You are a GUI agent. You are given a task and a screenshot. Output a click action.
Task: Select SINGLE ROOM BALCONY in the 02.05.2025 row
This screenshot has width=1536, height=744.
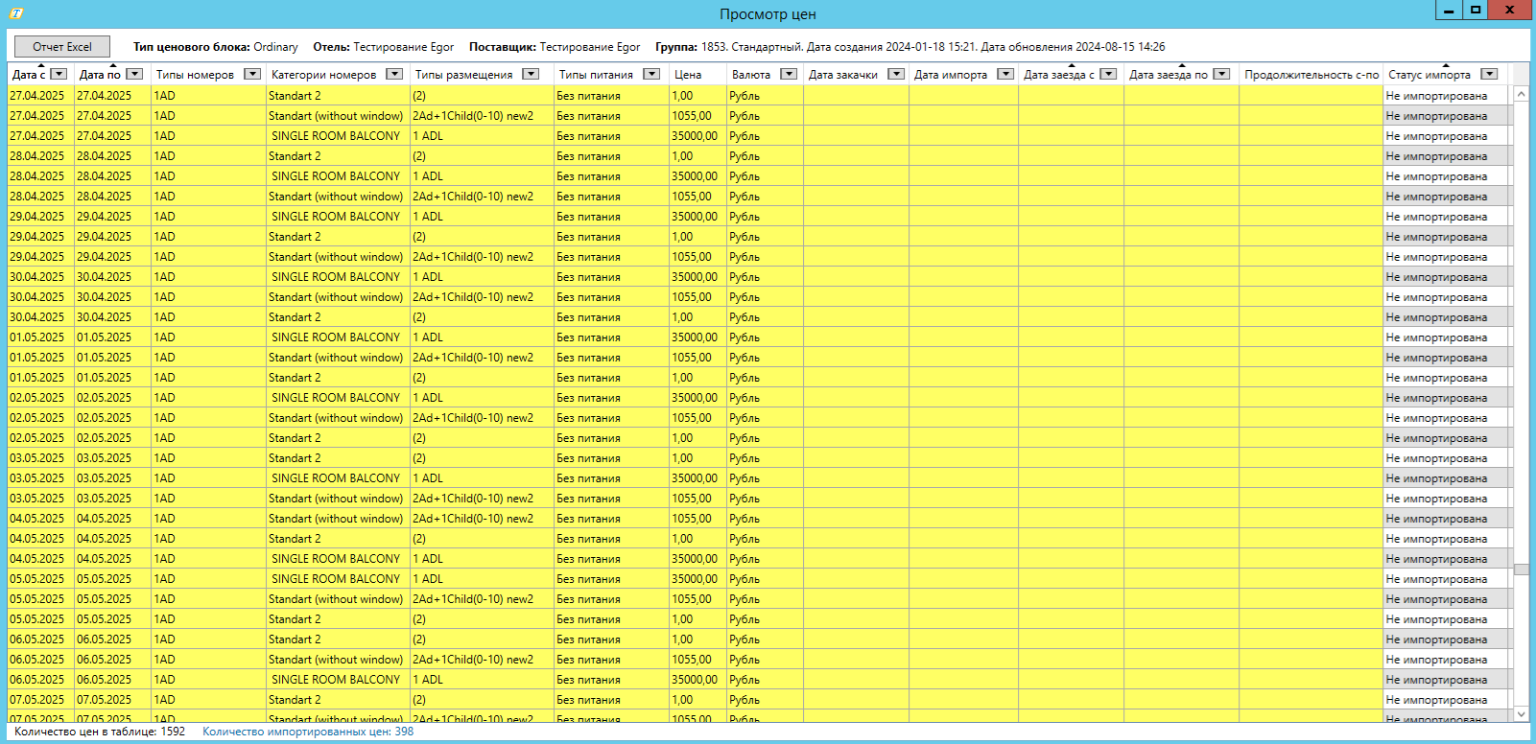(x=336, y=398)
